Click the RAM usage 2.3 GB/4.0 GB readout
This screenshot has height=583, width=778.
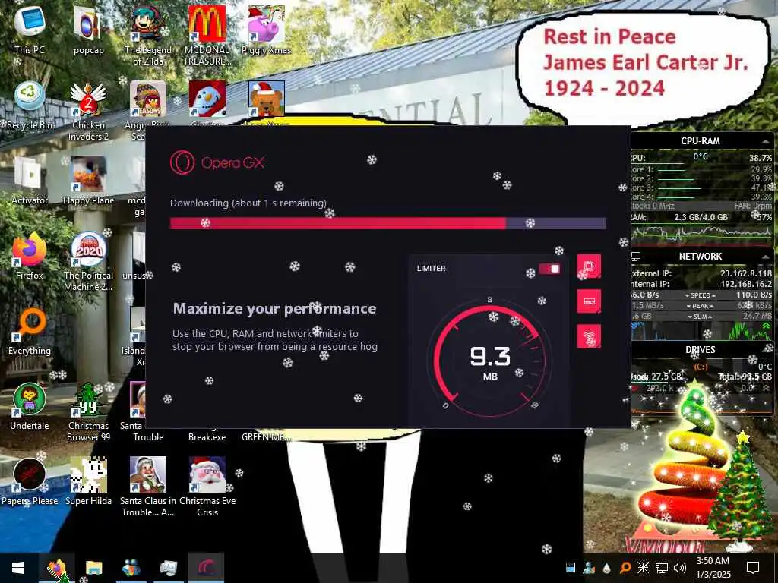[701, 217]
